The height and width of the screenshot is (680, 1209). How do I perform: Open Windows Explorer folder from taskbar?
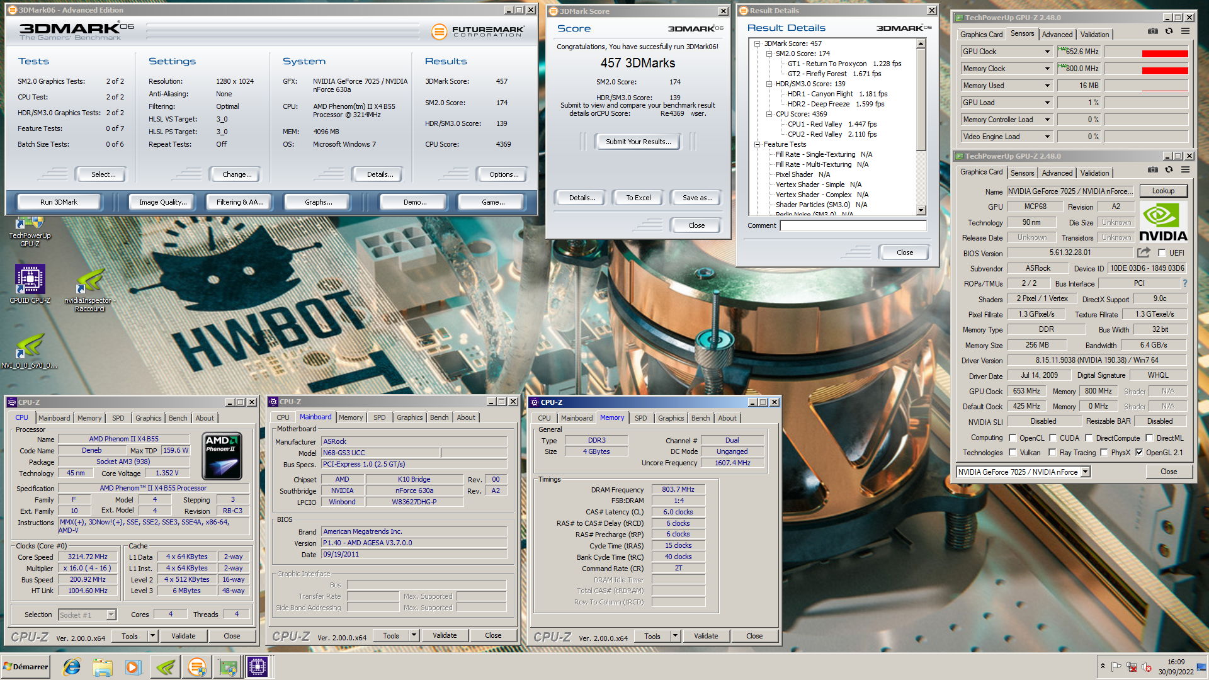(103, 667)
